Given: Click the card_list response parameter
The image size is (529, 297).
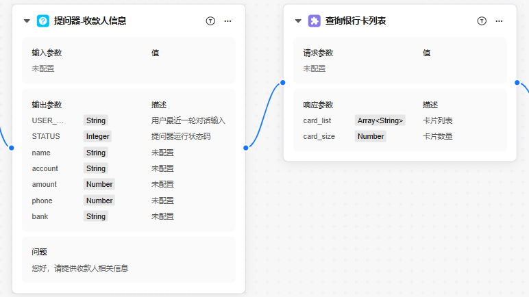Looking at the screenshot, I should pos(317,120).
